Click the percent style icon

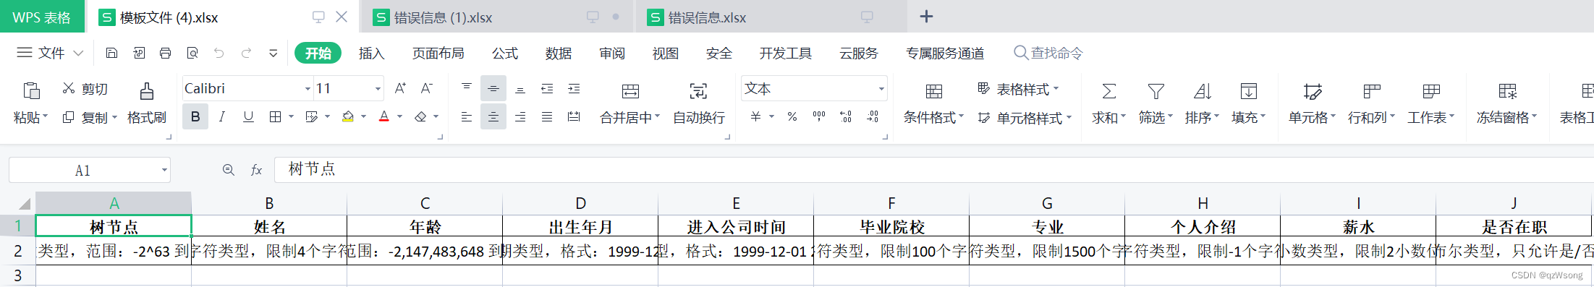coord(792,116)
